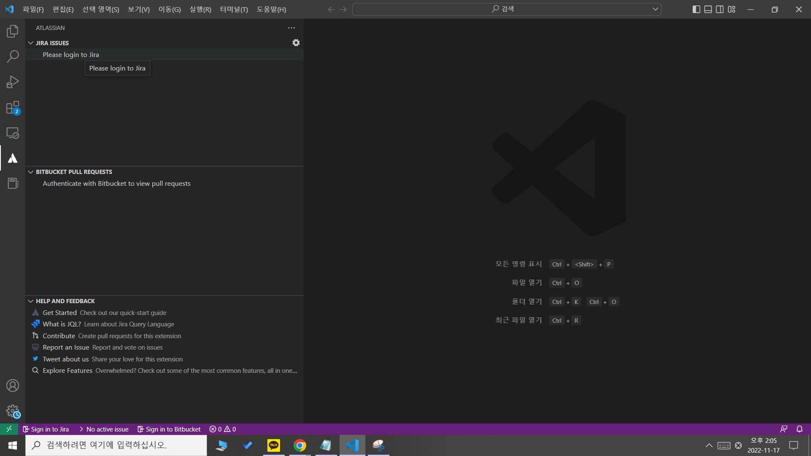Collapse the JIRA ISSUES section
The image size is (811, 456).
(52, 43)
